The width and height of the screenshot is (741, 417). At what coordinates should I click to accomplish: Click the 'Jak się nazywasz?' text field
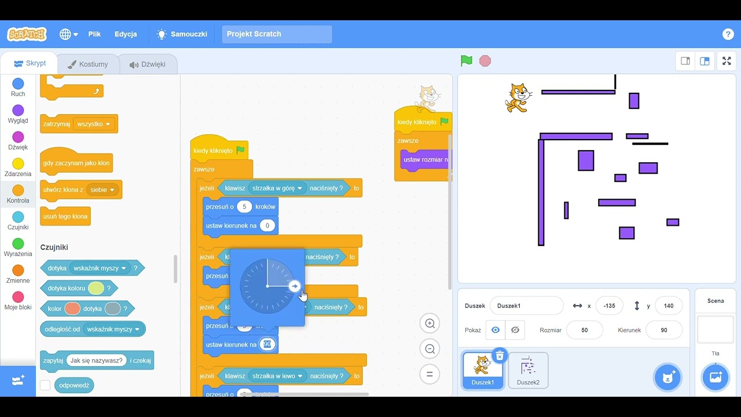pos(96,360)
